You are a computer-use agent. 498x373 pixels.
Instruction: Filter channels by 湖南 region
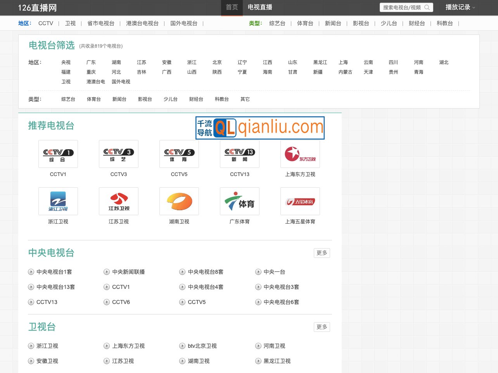click(x=116, y=62)
